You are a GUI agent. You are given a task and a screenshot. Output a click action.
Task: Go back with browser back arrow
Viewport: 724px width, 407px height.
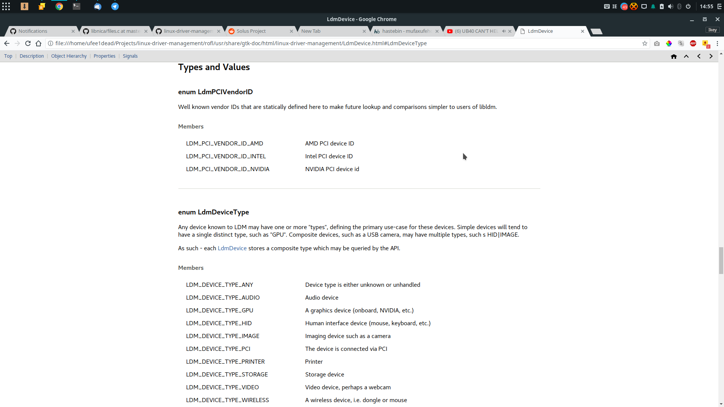click(x=7, y=43)
